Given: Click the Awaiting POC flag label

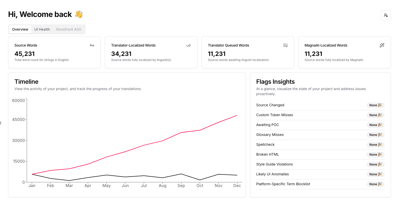Looking at the screenshot, I should pos(268,125).
